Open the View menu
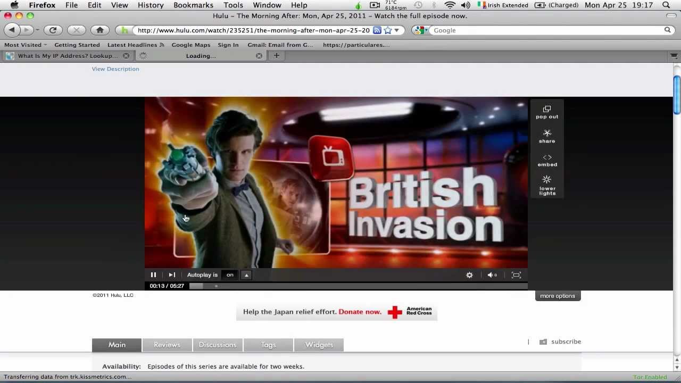This screenshot has width=681, height=383. [119, 5]
